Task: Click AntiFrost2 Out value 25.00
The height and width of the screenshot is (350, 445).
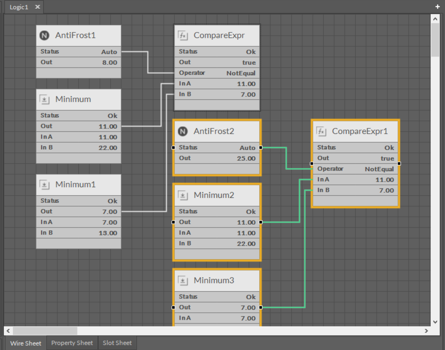Action: tap(246, 158)
